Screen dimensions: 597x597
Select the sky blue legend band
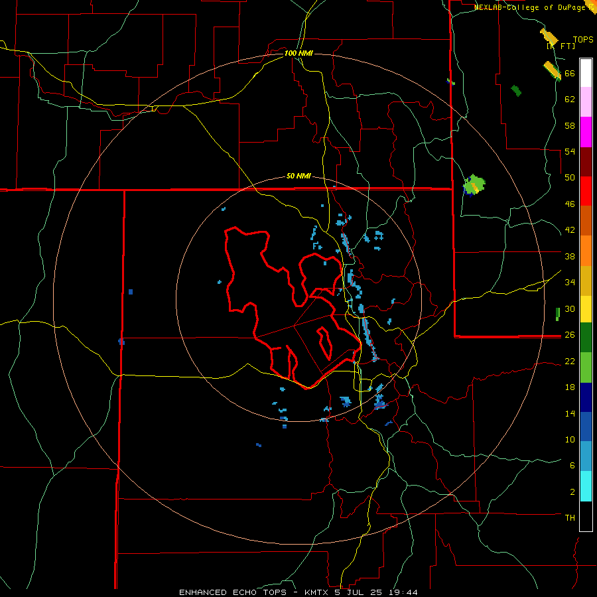pyautogui.click(x=586, y=456)
